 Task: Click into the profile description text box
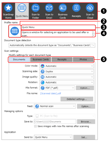(57, 34)
